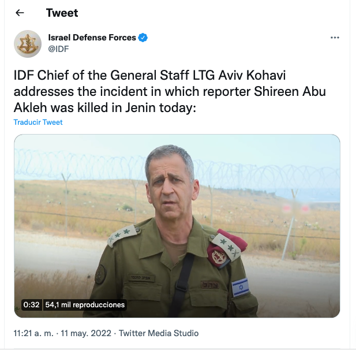The width and height of the screenshot is (356, 350).
Task: Click the back arrow
Action: click(20, 13)
